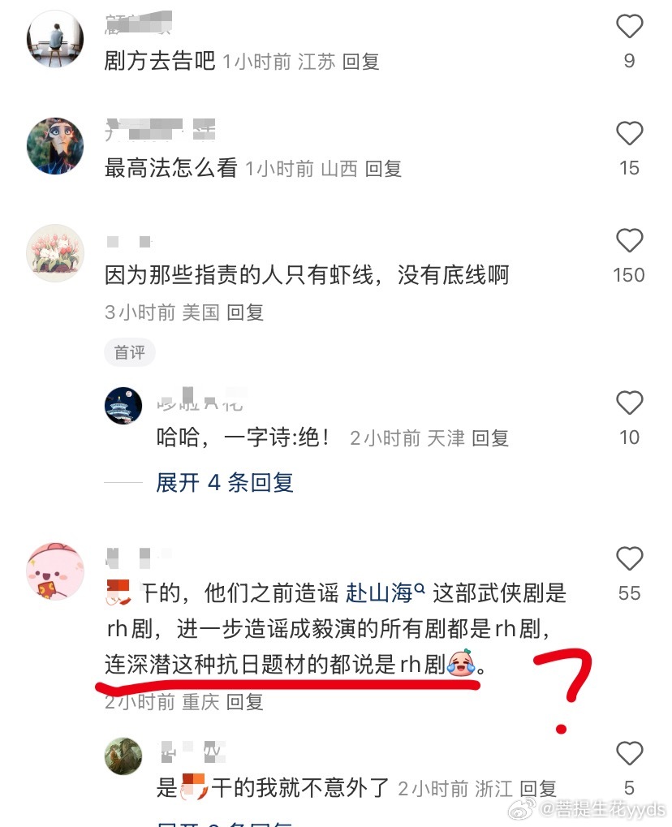Viewport: 672px width, 827px height.
Task: Reply to the 浙江 user's comment
Action: [x=539, y=789]
